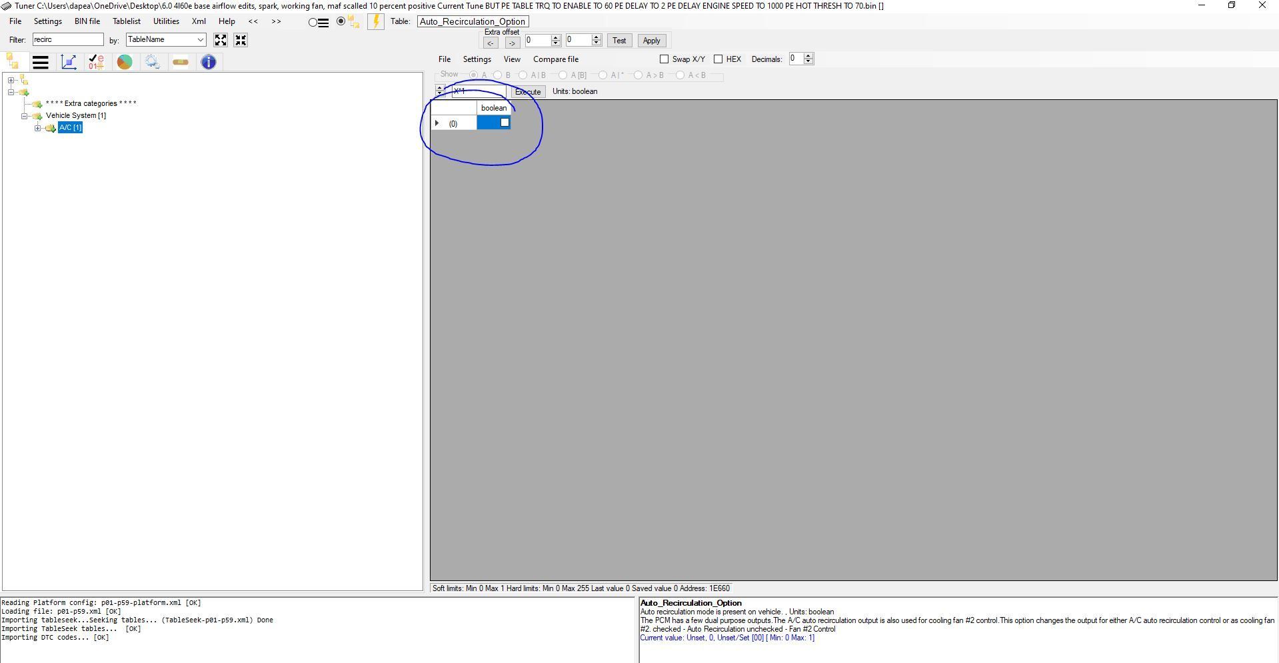Click the Test button

619,41
